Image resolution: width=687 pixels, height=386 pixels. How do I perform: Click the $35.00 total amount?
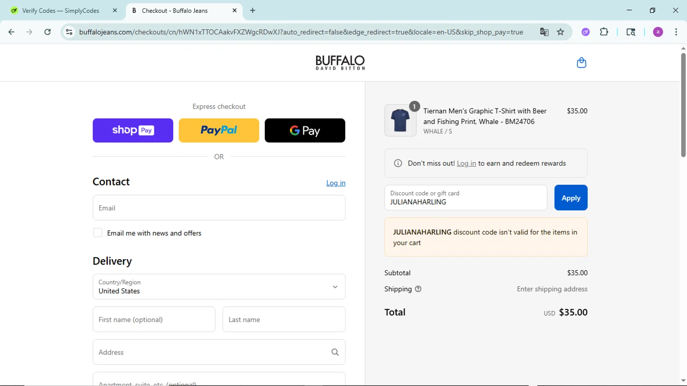pos(573,312)
